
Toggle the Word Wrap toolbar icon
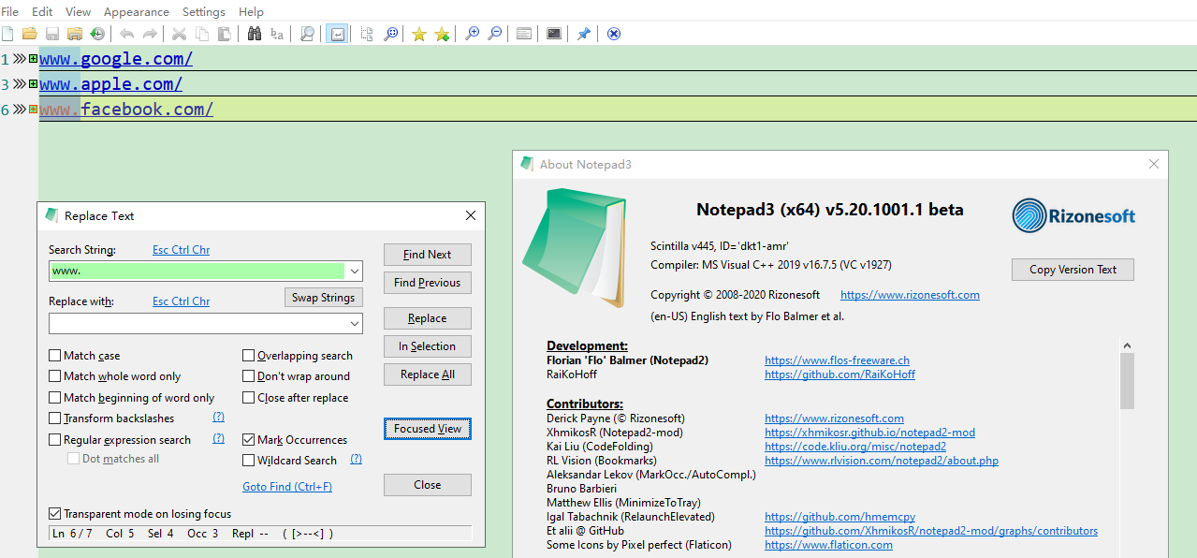[336, 34]
